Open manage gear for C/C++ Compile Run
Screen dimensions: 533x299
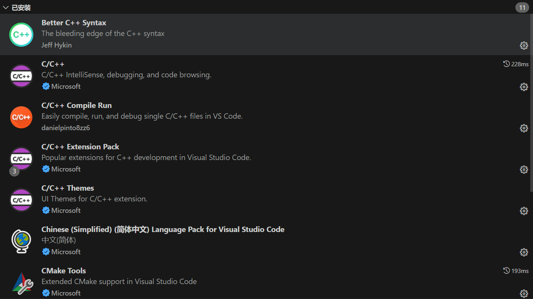click(524, 128)
